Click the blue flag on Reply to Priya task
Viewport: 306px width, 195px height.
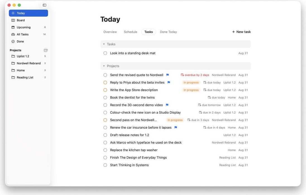169,82
